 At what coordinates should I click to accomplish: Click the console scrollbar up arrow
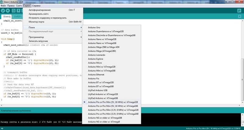242,115
